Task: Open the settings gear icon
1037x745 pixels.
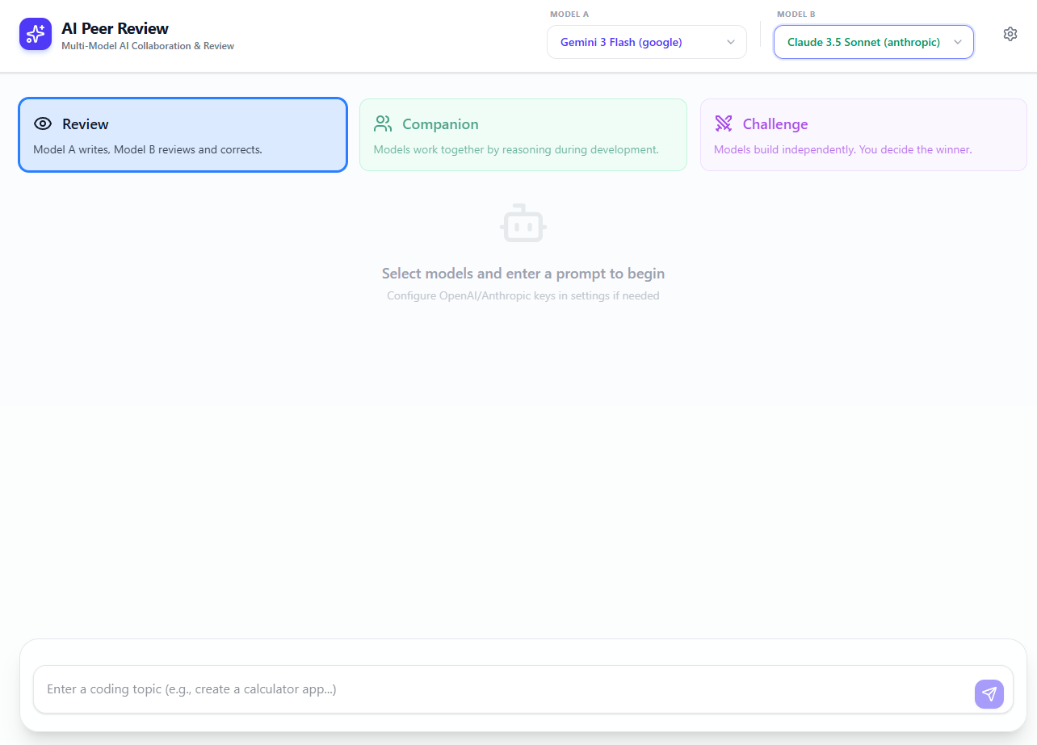Action: (x=1010, y=34)
